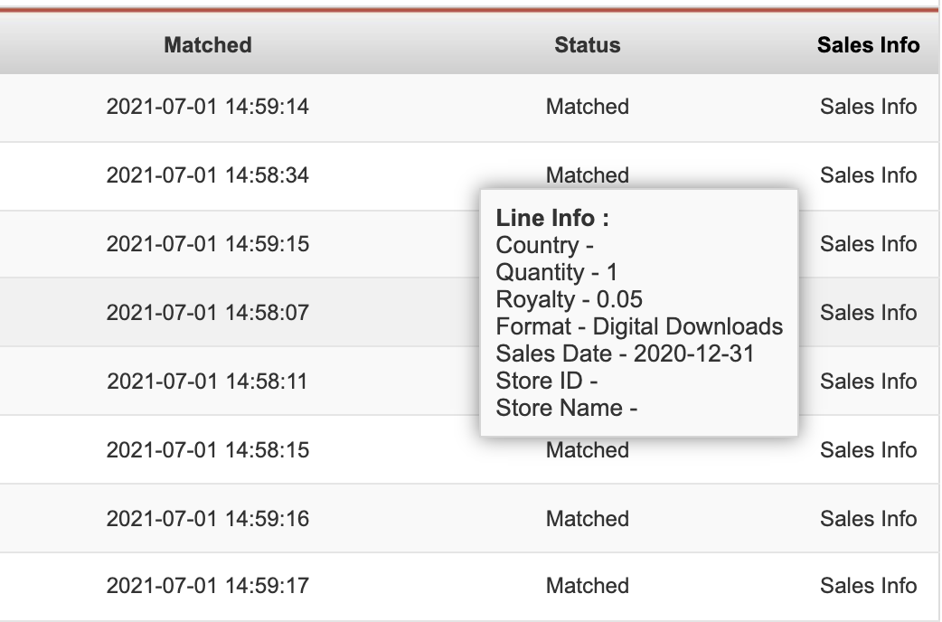Sort by the Matched column header
This screenshot has width=942, height=622.
tap(208, 45)
